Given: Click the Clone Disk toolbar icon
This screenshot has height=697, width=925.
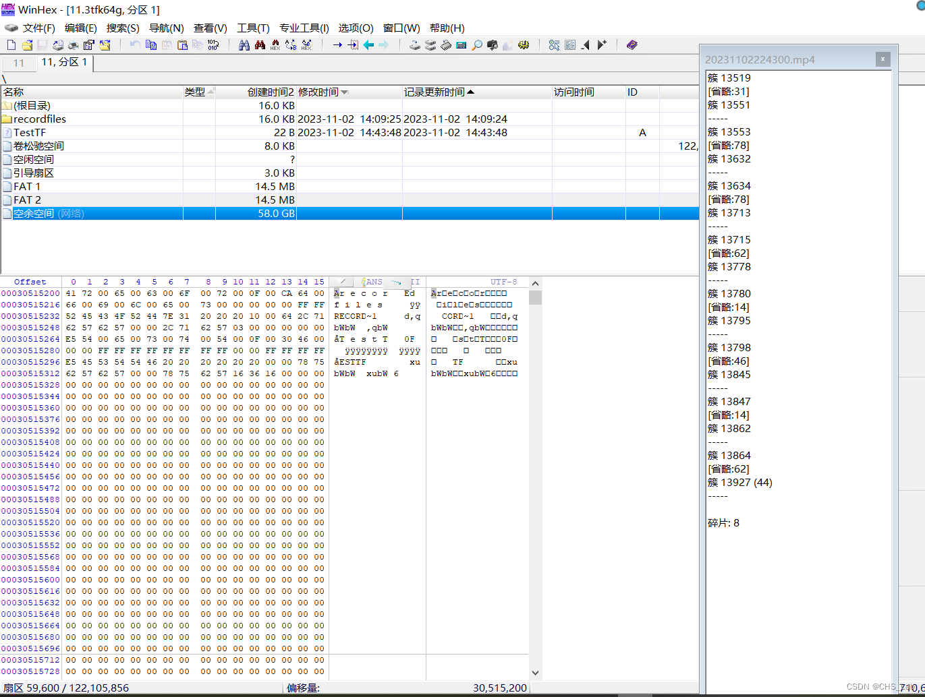Looking at the screenshot, I should point(430,45).
